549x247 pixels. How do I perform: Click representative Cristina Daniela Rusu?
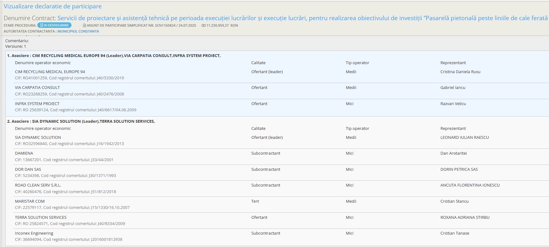coord(460,72)
